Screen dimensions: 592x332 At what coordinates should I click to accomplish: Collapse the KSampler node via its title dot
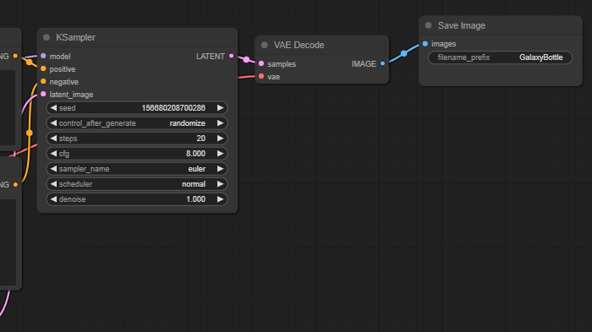(x=47, y=37)
